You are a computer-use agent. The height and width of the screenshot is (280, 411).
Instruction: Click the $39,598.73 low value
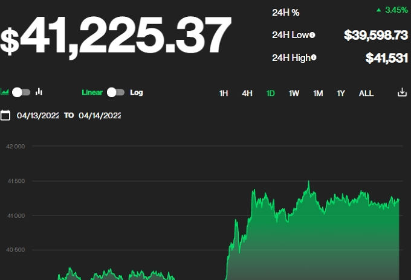coord(376,35)
